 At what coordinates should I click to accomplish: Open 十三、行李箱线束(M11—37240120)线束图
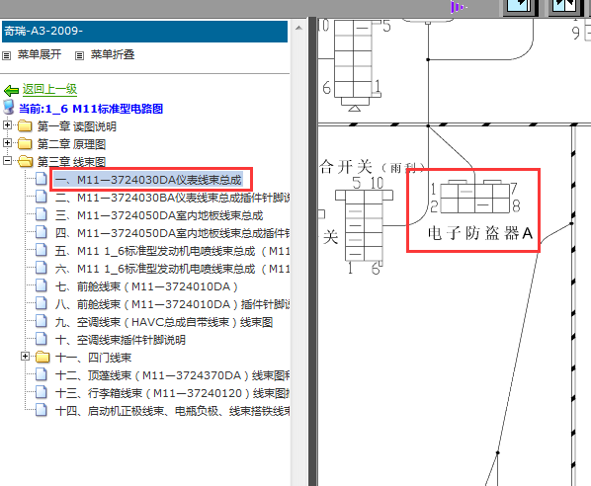tap(172, 393)
